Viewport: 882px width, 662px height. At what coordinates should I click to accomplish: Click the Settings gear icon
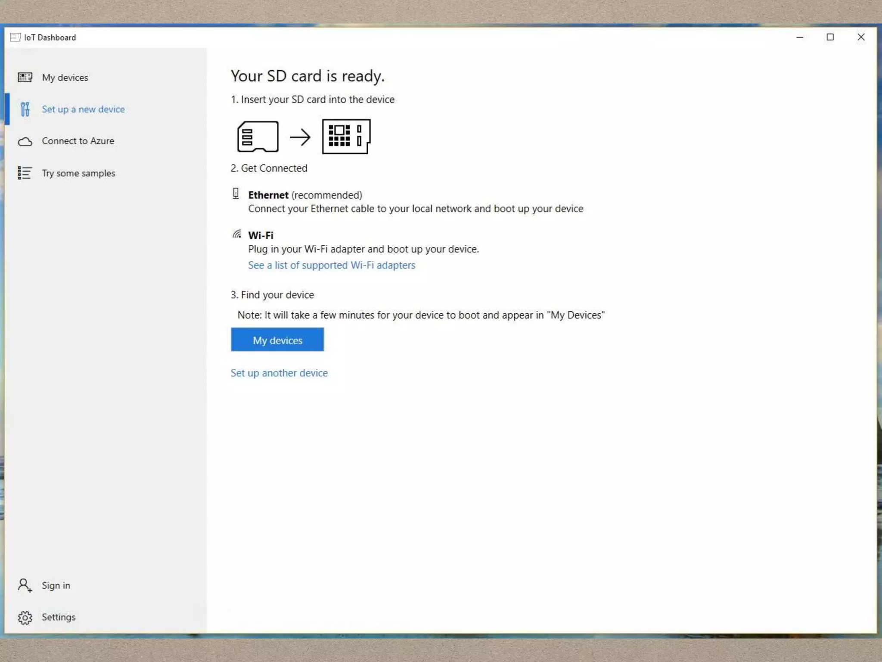(25, 617)
